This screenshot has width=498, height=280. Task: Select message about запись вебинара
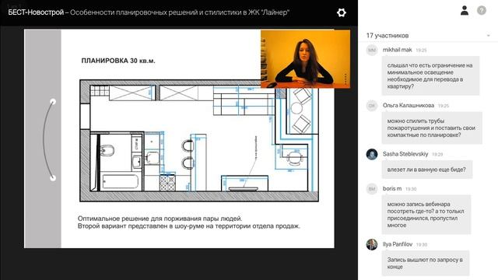click(426, 215)
